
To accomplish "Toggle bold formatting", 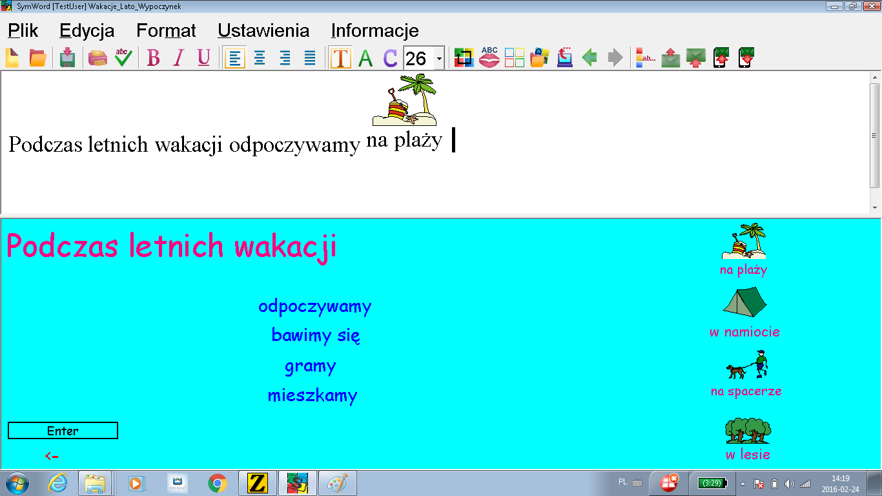I will click(153, 58).
